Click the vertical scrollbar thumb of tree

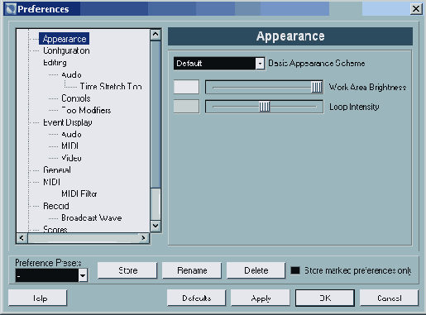click(x=156, y=114)
